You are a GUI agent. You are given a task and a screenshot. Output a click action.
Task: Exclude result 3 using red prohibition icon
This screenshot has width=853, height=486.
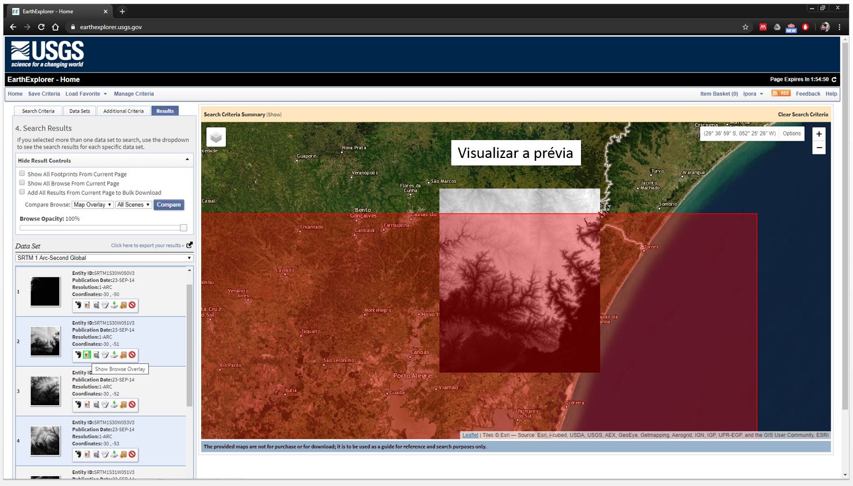(x=132, y=405)
